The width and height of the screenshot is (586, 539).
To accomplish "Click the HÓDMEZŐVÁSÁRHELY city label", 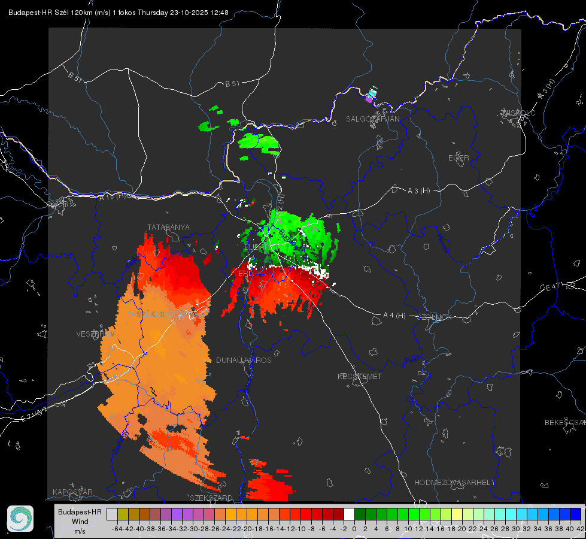I will [x=454, y=483].
